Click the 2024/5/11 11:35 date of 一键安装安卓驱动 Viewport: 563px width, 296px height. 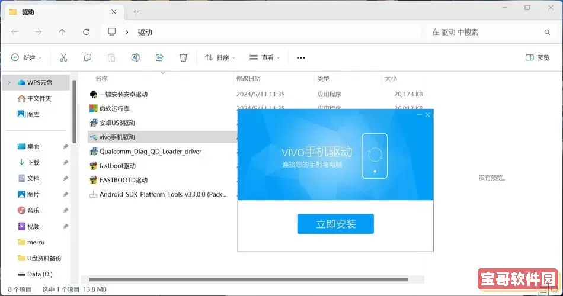[260, 94]
